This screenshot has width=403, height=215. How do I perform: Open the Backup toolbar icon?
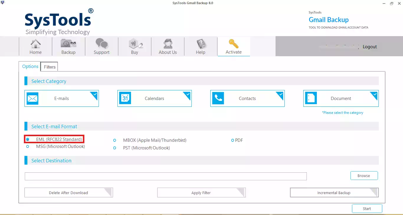tap(68, 46)
